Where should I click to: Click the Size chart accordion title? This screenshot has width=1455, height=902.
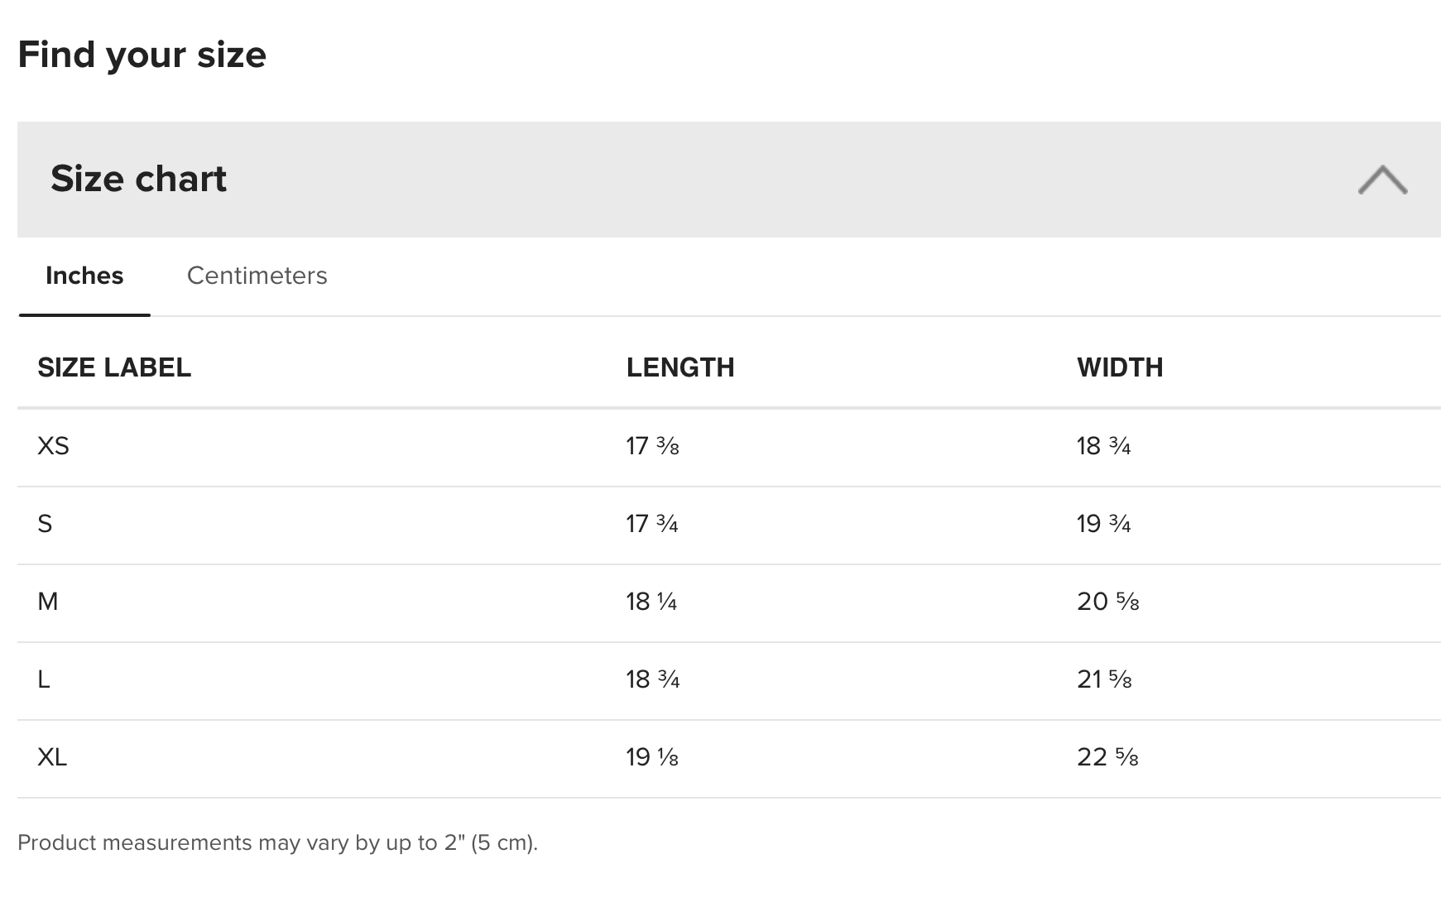pos(138,179)
